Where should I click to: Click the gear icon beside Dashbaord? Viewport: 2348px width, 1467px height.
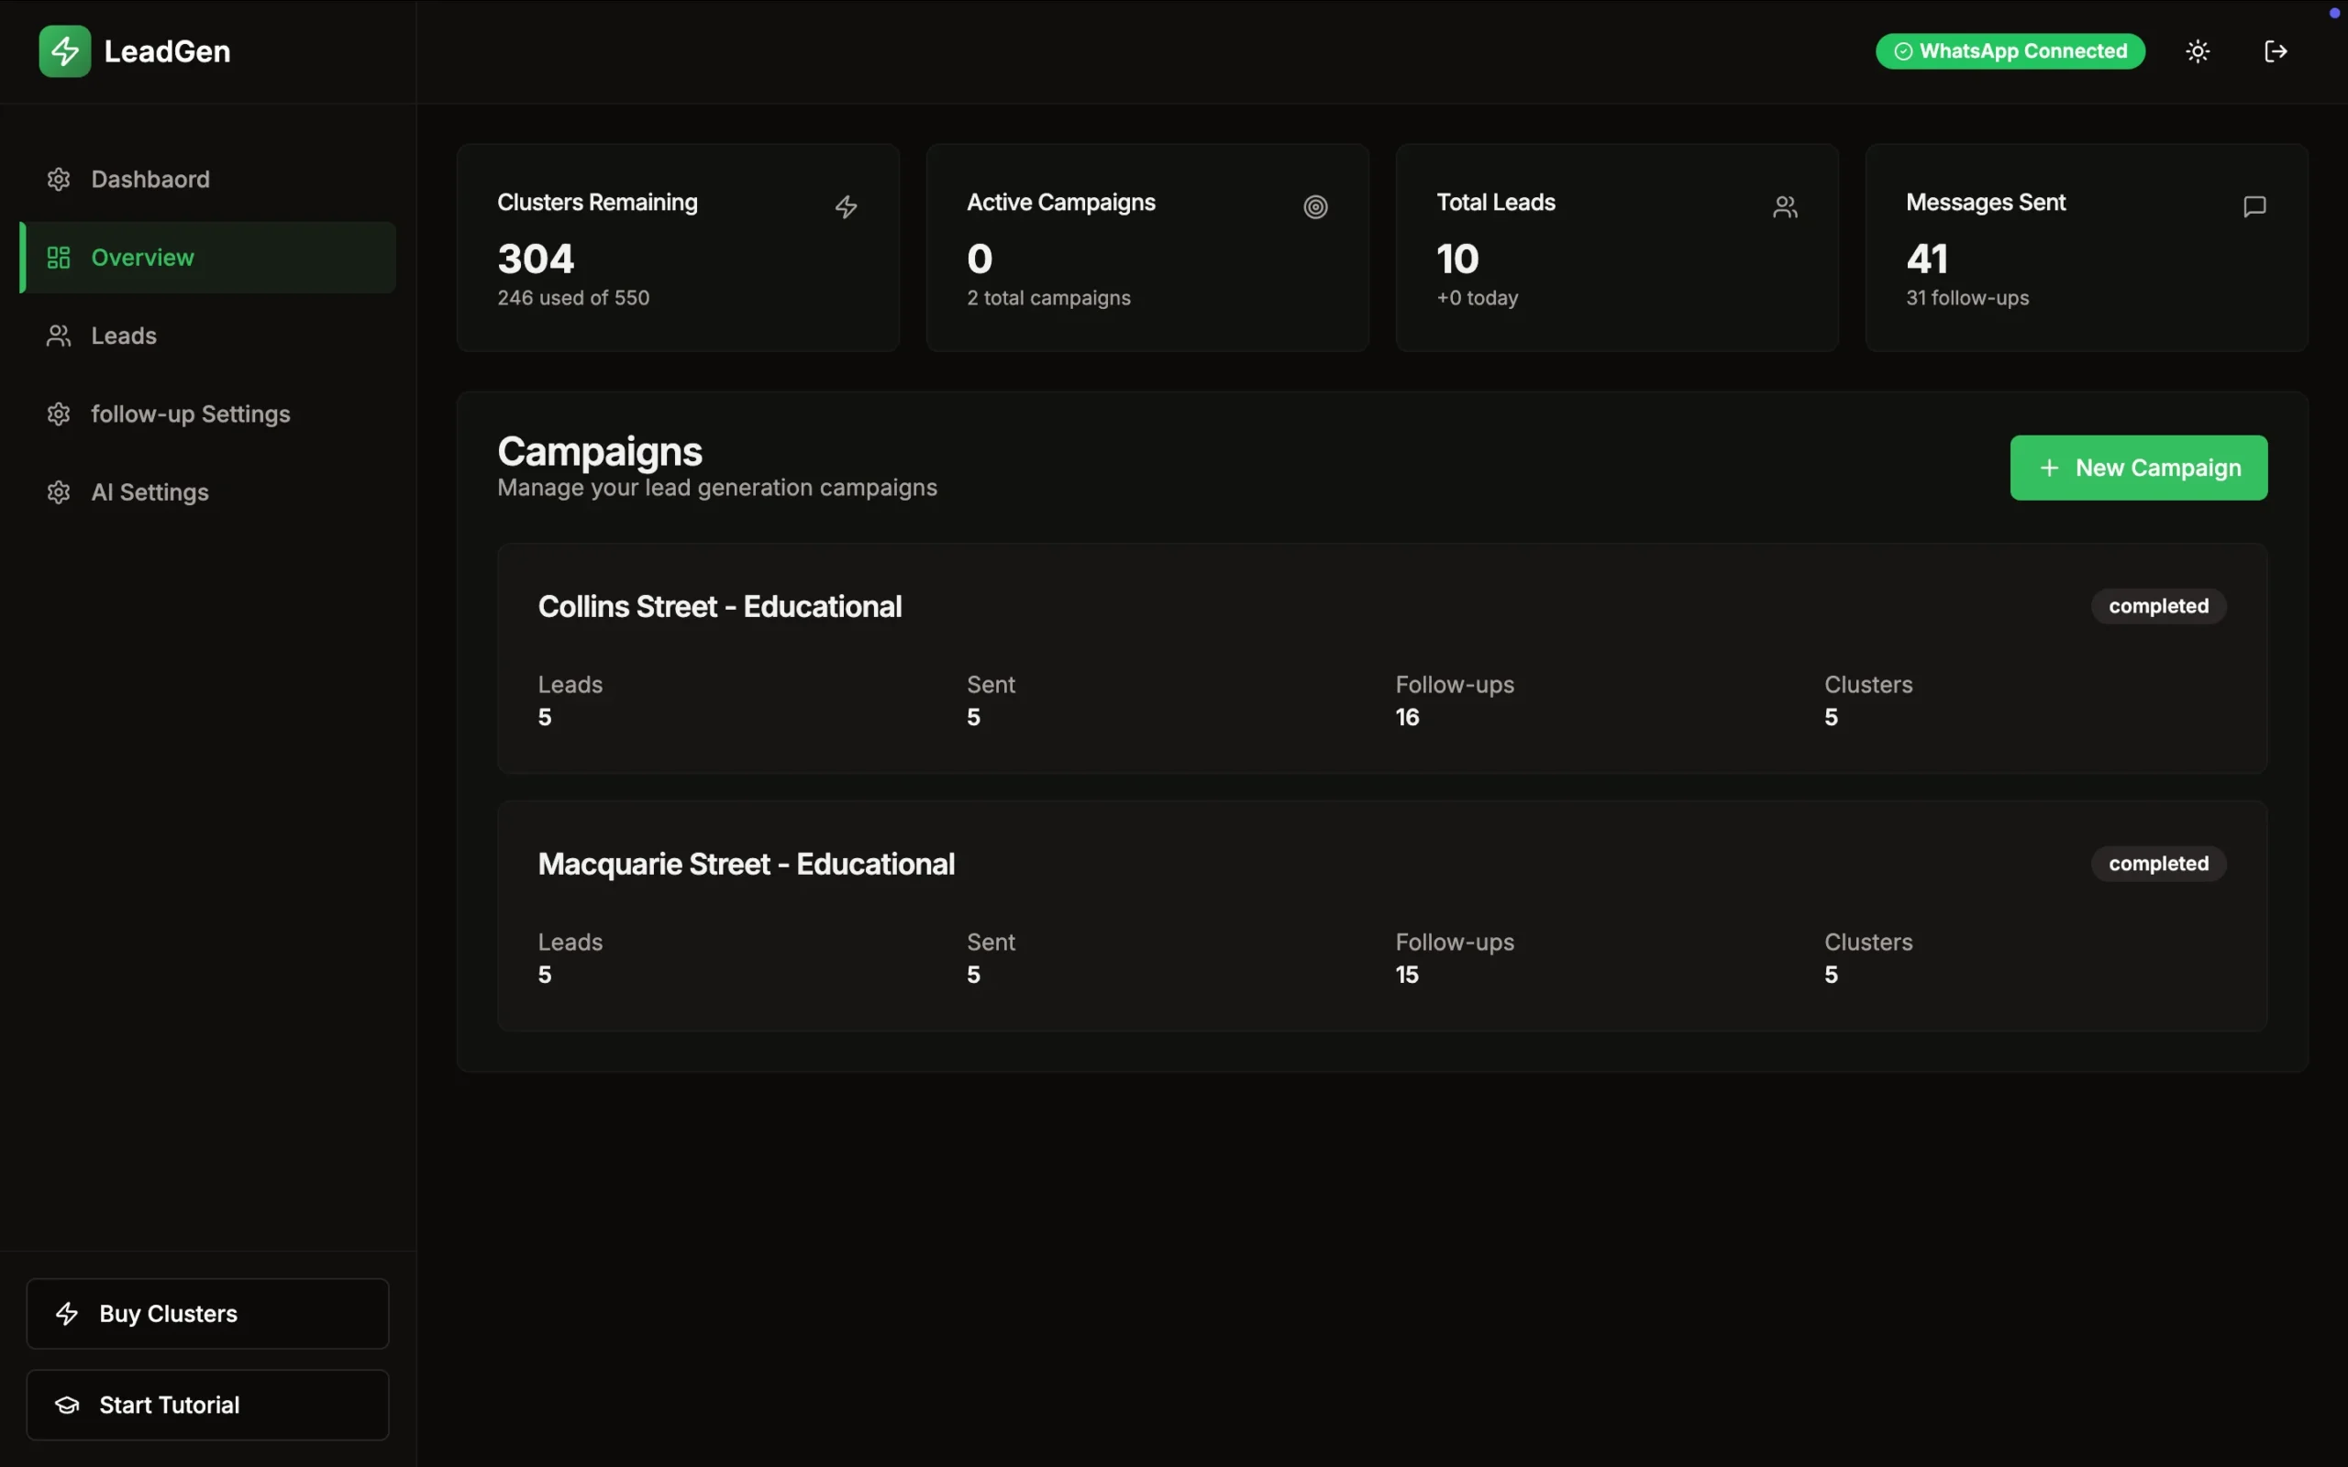coord(58,180)
